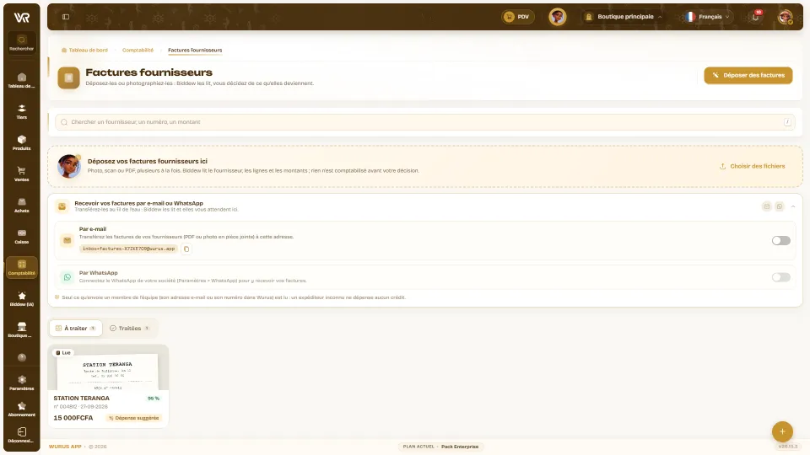Image resolution: width=810 pixels, height=455 pixels.
Task: Select the À traiter tab
Action: click(x=76, y=328)
